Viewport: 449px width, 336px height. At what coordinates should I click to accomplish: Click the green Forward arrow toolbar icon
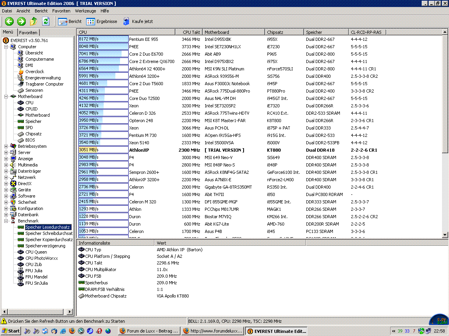point(21,21)
